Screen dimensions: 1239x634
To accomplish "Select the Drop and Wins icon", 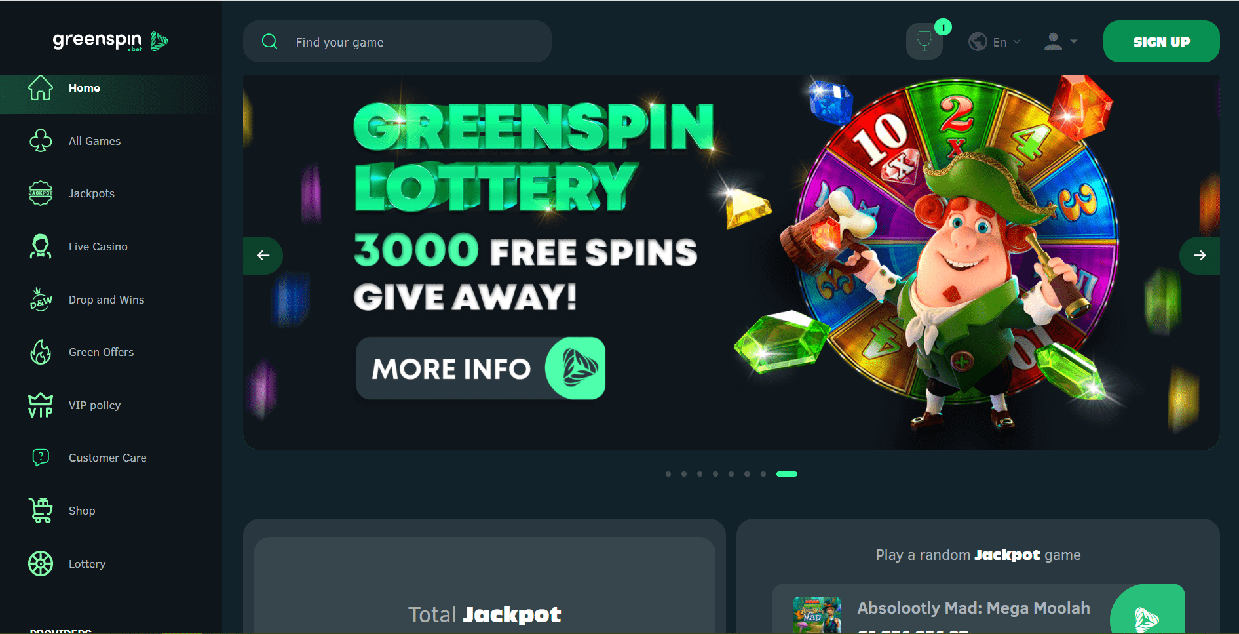I will [x=41, y=299].
